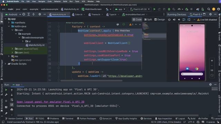Lower emulator volume down icon
Screen dimensions: 221x124
coord(179,20)
